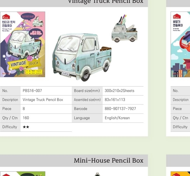Click the large assembled vintage truck image
This screenshot has height=176, width=190.
[x=82, y=57]
